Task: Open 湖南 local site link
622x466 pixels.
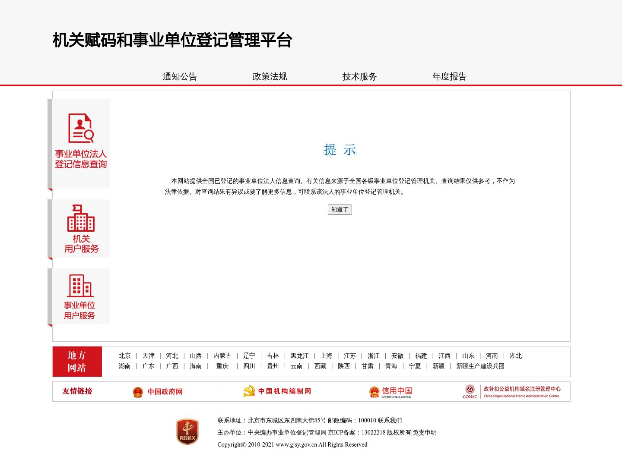Action: coord(125,366)
